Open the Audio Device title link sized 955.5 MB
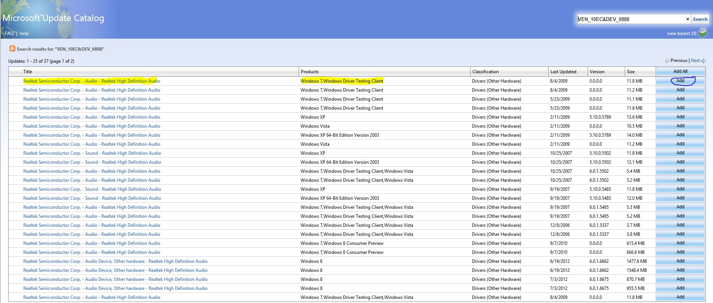The height and width of the screenshot is (303, 713). [x=115, y=288]
